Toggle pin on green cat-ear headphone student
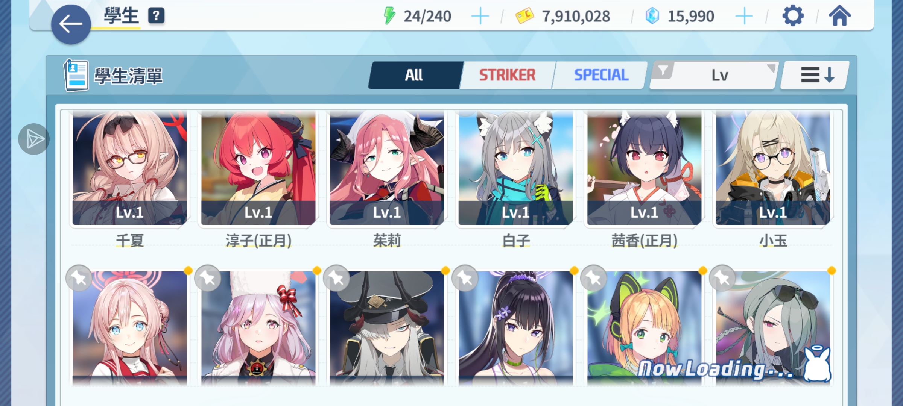The height and width of the screenshot is (406, 903). point(594,278)
